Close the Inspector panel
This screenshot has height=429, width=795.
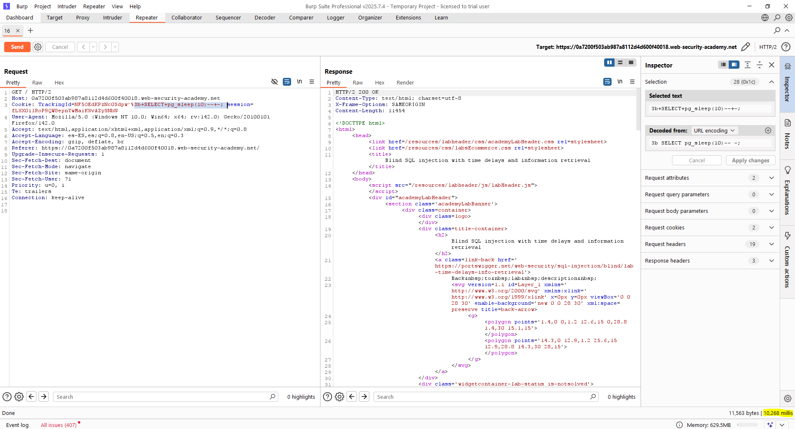pyautogui.click(x=771, y=65)
